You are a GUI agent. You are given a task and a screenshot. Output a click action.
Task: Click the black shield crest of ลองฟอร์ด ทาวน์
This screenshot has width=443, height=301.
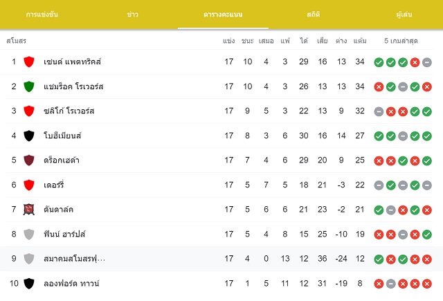click(x=29, y=284)
